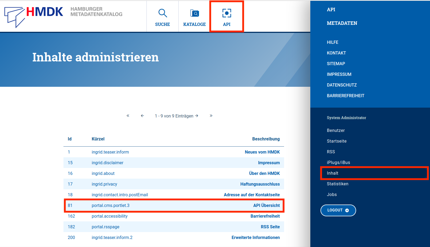
Task: Open the HILFE menu entry
Action: (x=332, y=42)
